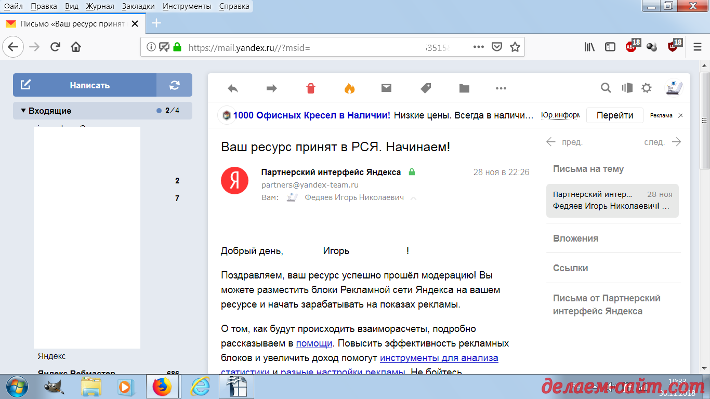Launch Internet Explorer from taskbar

coord(200,387)
